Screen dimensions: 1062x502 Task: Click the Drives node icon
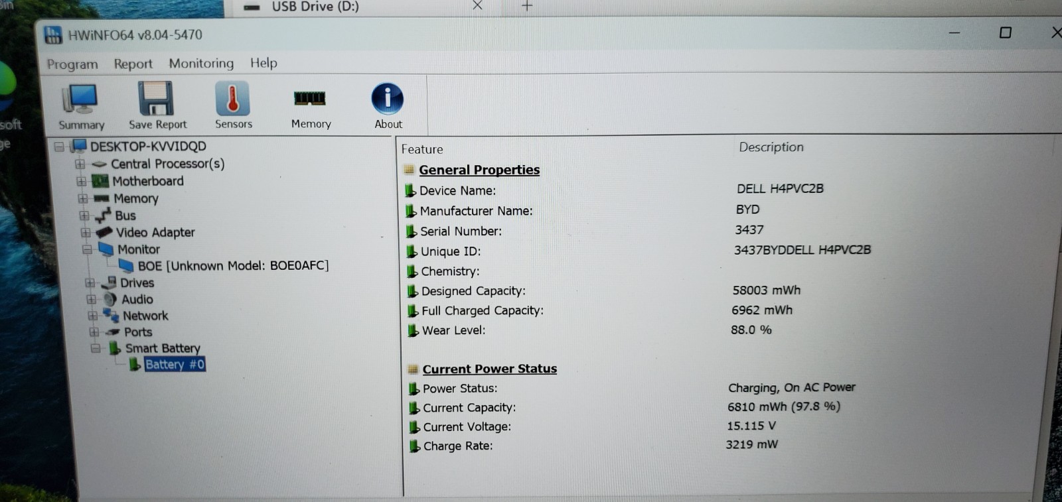[x=109, y=282]
